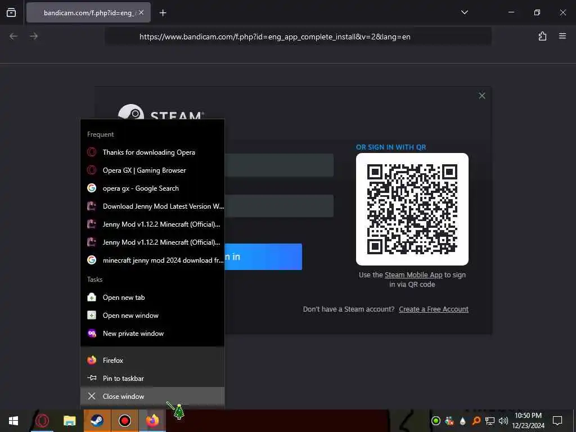Open 'Download Jenny Mod Latest Version' entry
The width and height of the screenshot is (576, 432).
[152, 206]
